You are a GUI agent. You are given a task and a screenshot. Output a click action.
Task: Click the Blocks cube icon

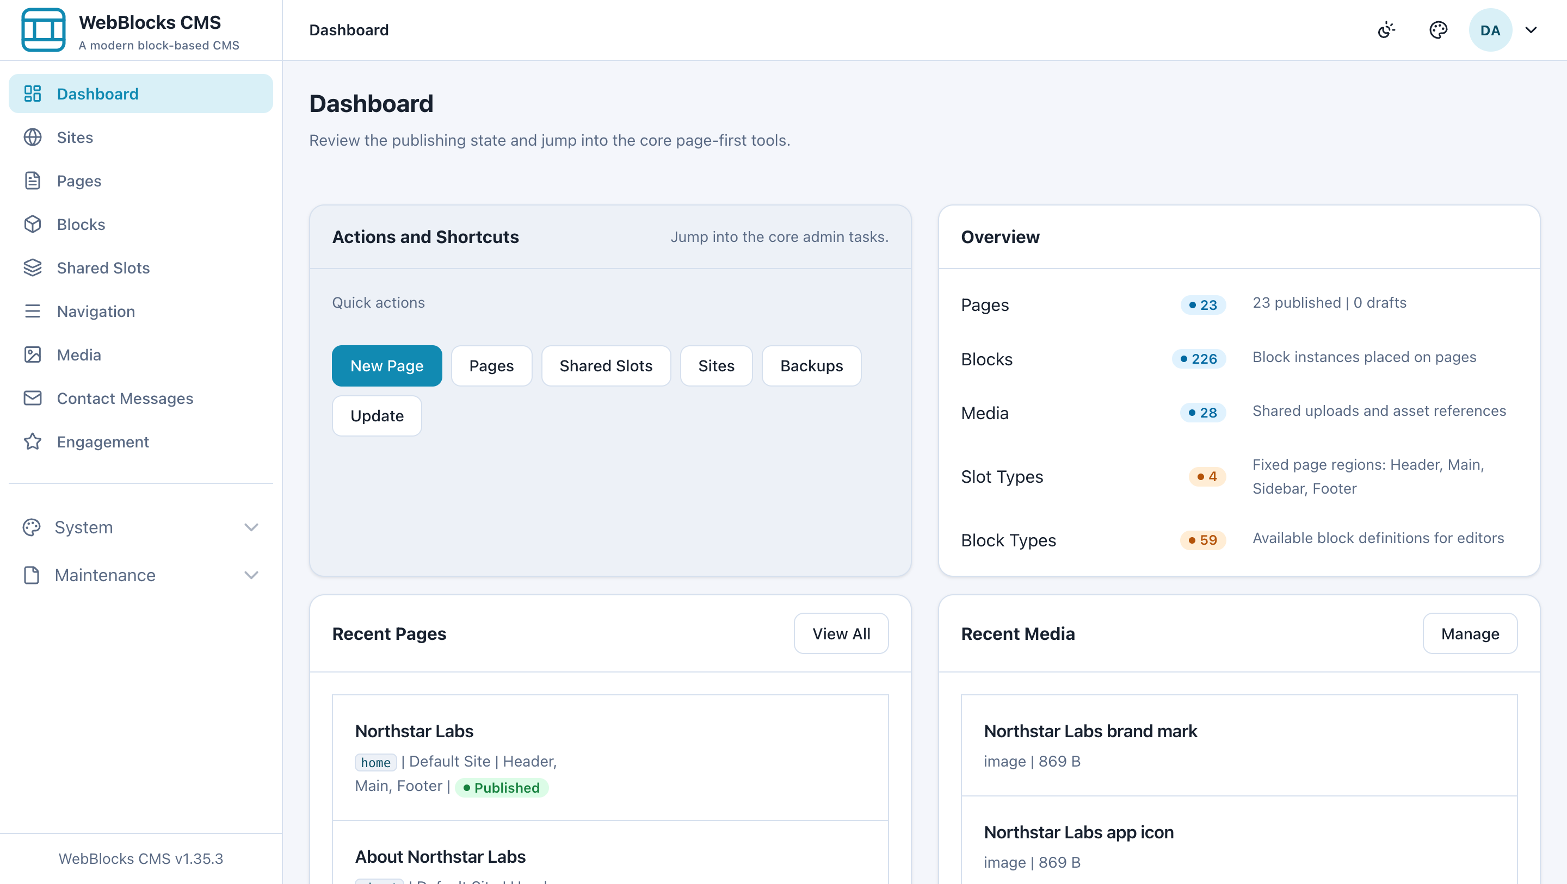(32, 225)
